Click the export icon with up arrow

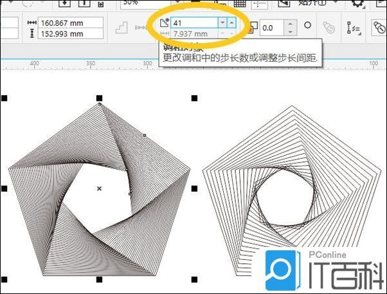pos(84,3)
